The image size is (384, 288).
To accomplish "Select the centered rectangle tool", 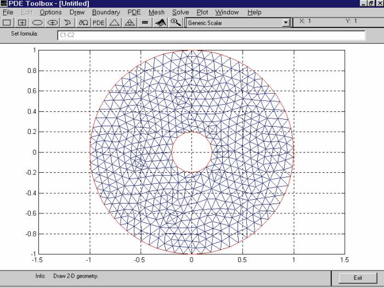I will (22, 22).
